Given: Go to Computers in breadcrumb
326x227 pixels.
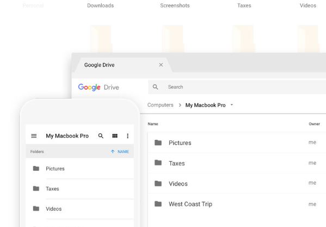Looking at the screenshot, I should (161, 105).
